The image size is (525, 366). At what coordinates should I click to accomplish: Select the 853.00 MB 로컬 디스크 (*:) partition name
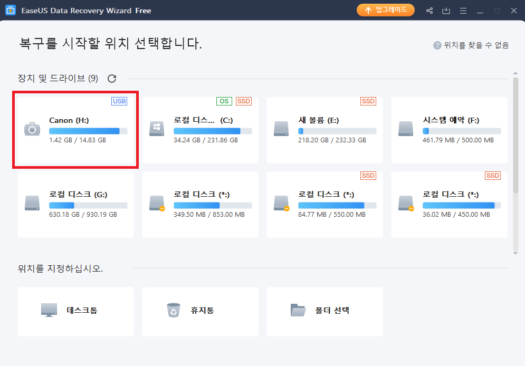(x=202, y=195)
